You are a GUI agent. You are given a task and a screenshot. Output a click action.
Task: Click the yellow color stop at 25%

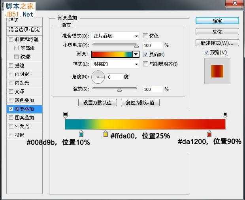106,134
